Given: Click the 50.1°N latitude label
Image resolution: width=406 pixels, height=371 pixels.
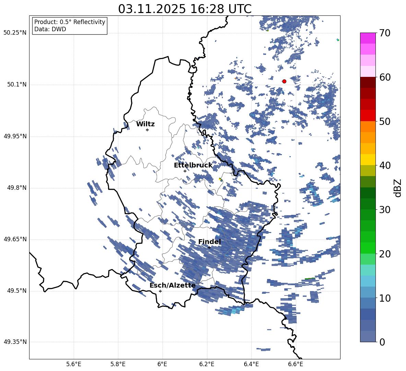Looking at the screenshot, I should 16,85.
